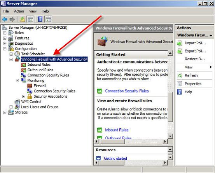Click the Inbound Rules tree icon

pos(23,65)
